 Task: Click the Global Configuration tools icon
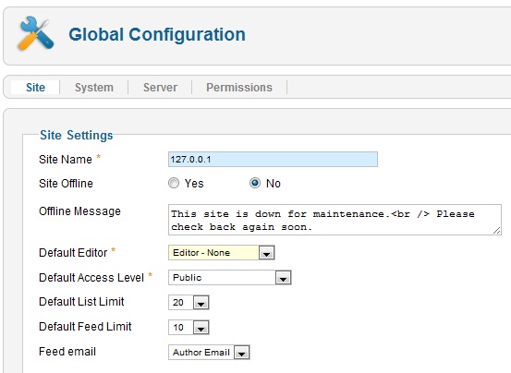36,34
